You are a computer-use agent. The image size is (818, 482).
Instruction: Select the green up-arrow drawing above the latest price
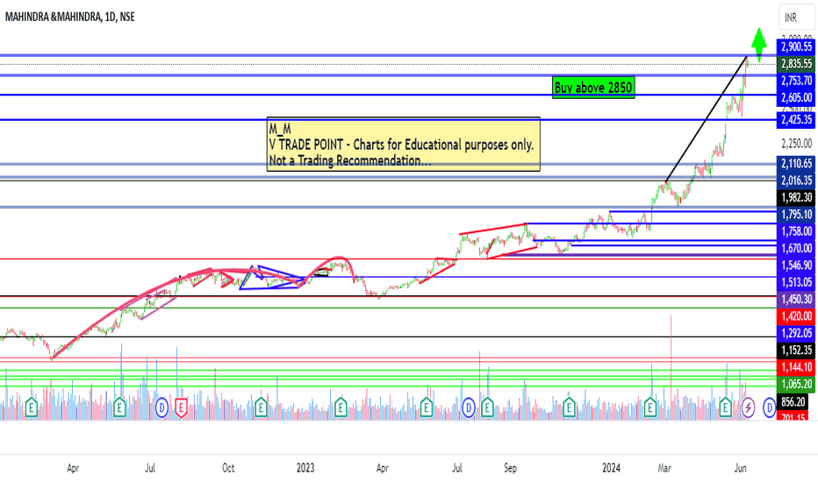tap(759, 45)
